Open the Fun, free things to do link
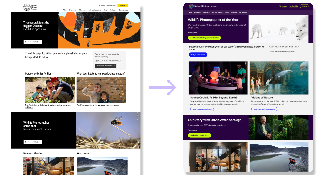The image size is (324, 175). tap(48, 106)
